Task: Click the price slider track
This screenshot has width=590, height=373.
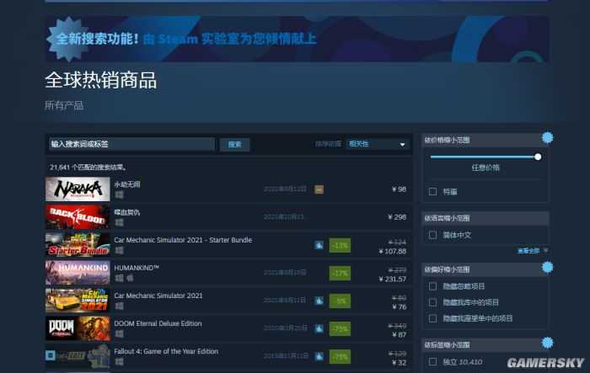Action: (x=484, y=157)
